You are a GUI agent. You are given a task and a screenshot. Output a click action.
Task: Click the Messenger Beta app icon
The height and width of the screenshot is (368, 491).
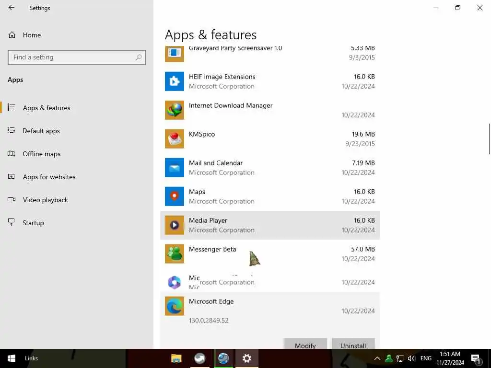(175, 254)
